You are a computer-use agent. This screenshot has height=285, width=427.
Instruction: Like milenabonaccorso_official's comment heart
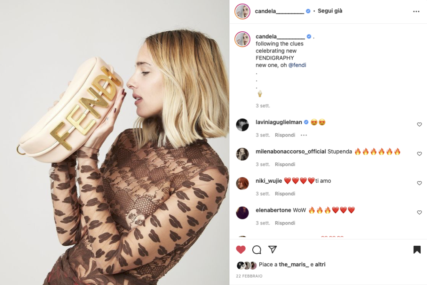click(419, 154)
